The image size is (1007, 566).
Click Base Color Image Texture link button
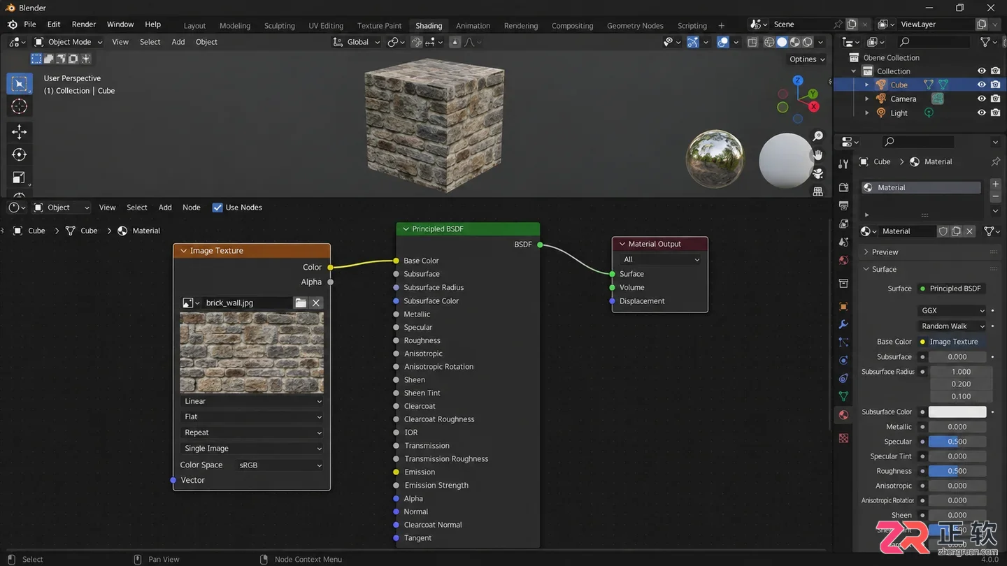click(952, 342)
